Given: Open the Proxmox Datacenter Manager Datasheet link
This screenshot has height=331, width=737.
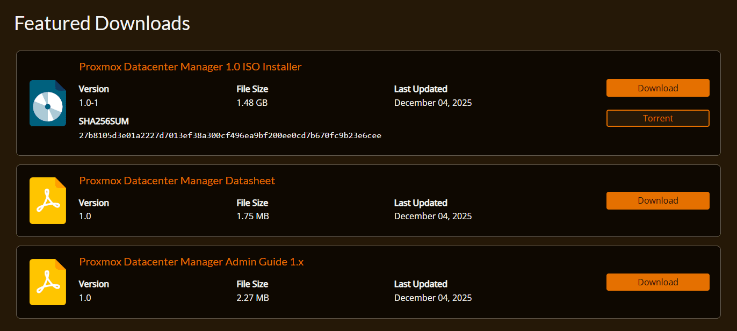Looking at the screenshot, I should 177,181.
